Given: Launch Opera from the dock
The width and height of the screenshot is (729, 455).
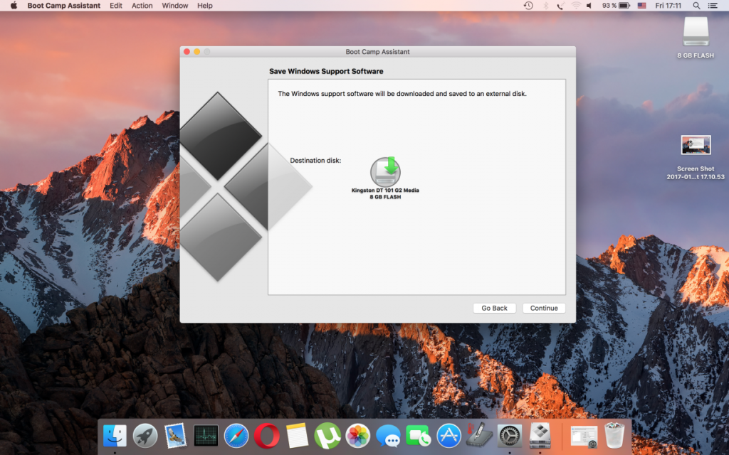Looking at the screenshot, I should 266,435.
